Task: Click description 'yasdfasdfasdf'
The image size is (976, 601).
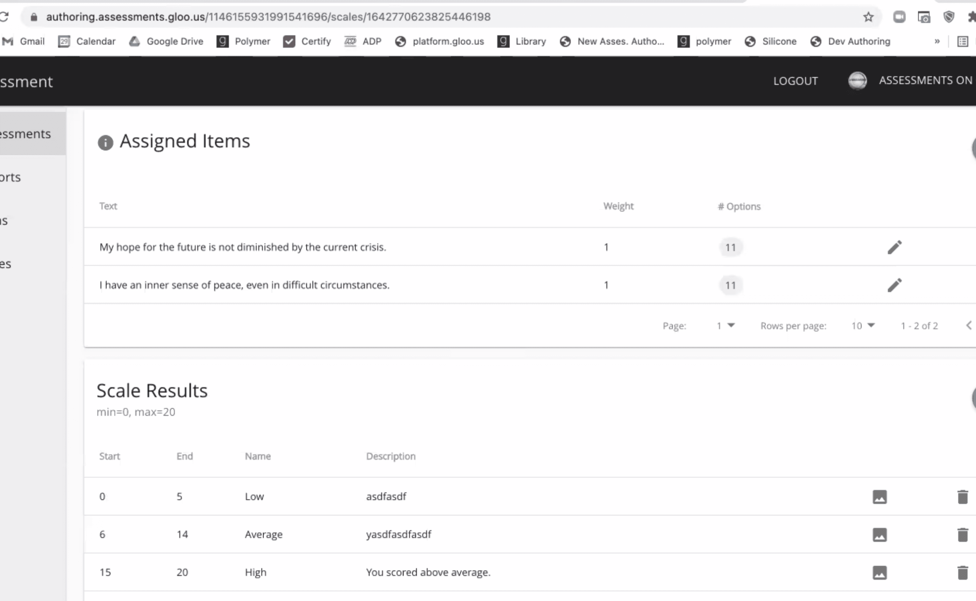Action: point(398,534)
